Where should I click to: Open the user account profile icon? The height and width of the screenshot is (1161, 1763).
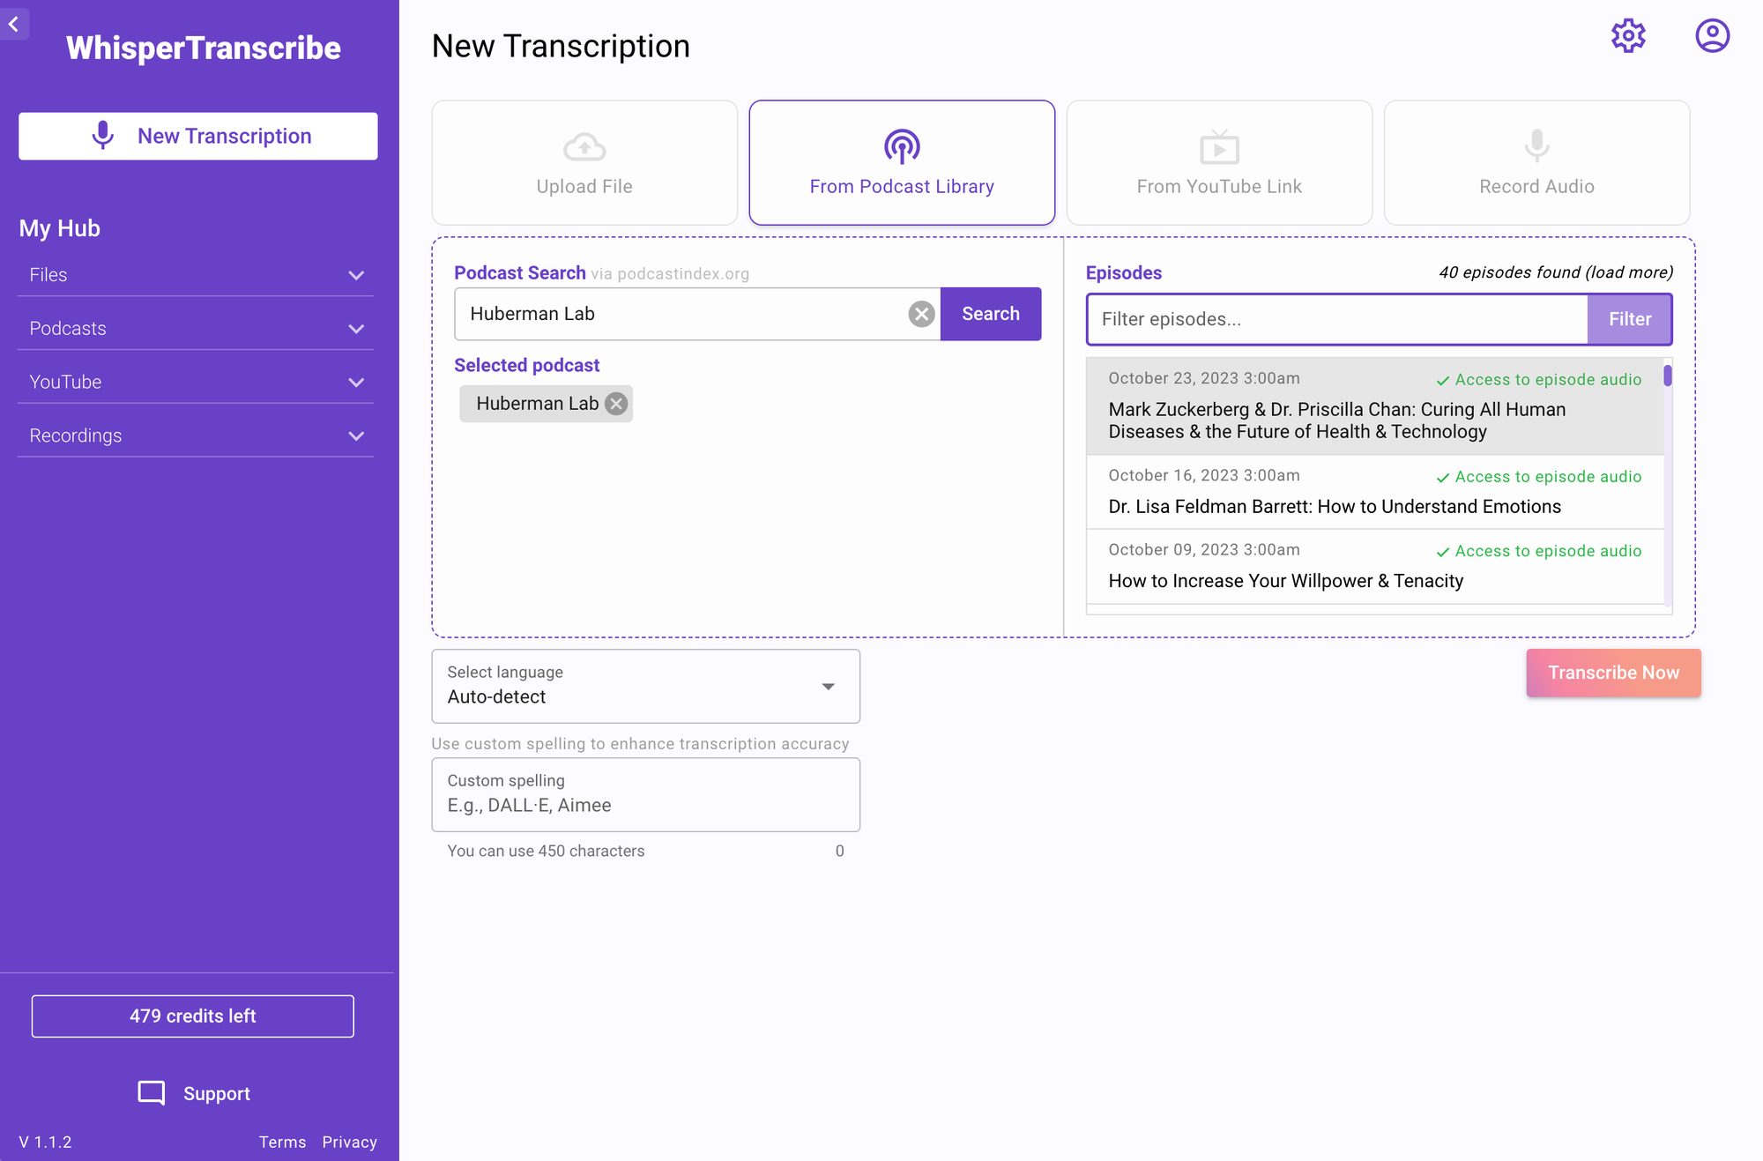coord(1712,36)
